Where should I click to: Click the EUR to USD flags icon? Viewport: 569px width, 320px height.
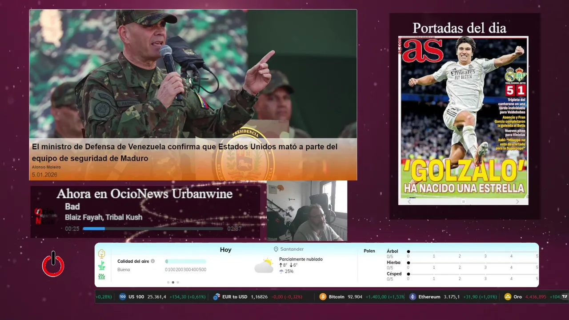[x=216, y=296]
